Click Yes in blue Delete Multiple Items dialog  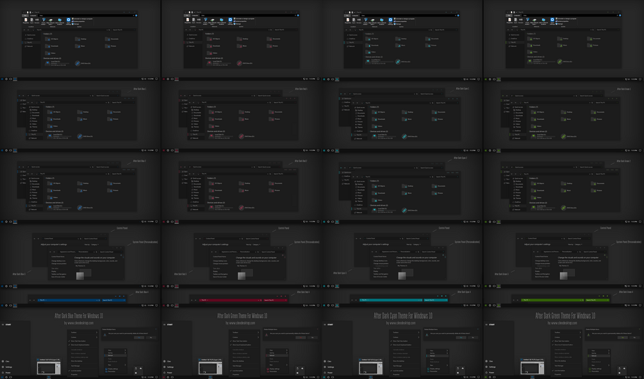(x=139, y=337)
